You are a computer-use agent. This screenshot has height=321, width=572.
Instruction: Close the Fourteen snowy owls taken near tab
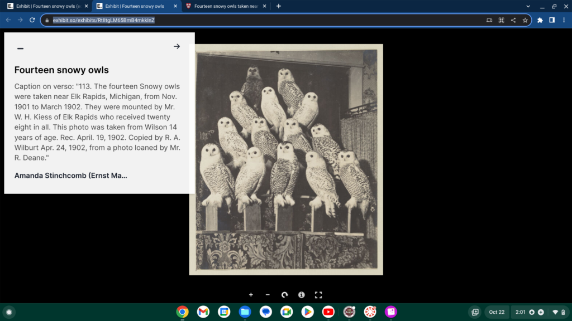(264, 6)
